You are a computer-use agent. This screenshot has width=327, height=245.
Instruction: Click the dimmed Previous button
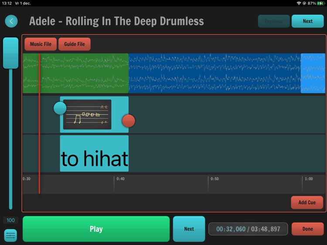274,21
